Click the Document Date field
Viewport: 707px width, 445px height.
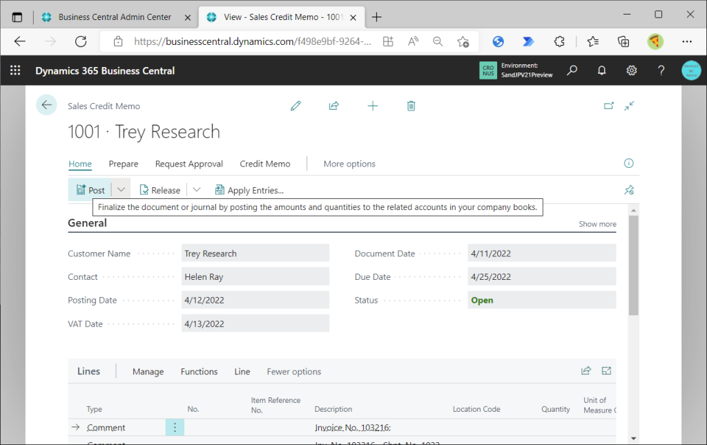(542, 253)
